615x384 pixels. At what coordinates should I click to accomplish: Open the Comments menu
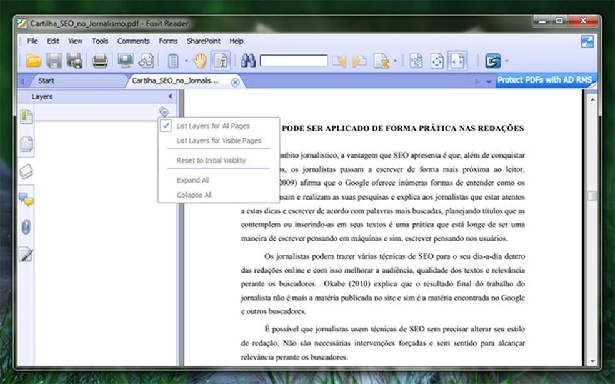(x=133, y=41)
